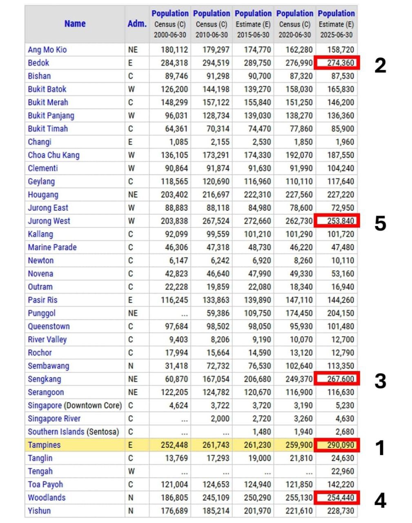Select Toa Payoh 2025 value 142,220

point(341,485)
